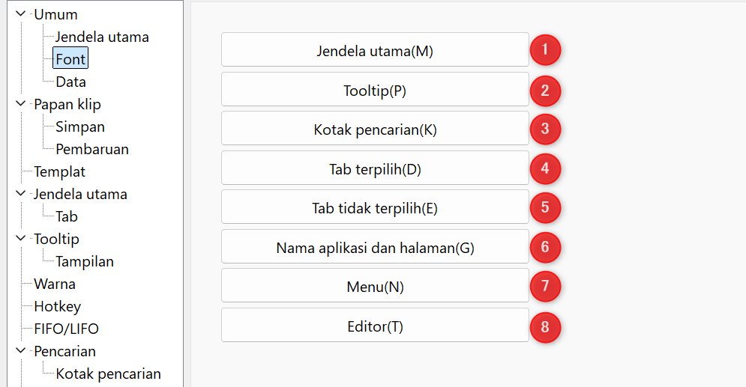The width and height of the screenshot is (746, 387).
Task: Collapse the Tooltip tree node chevron
Action: [20, 238]
